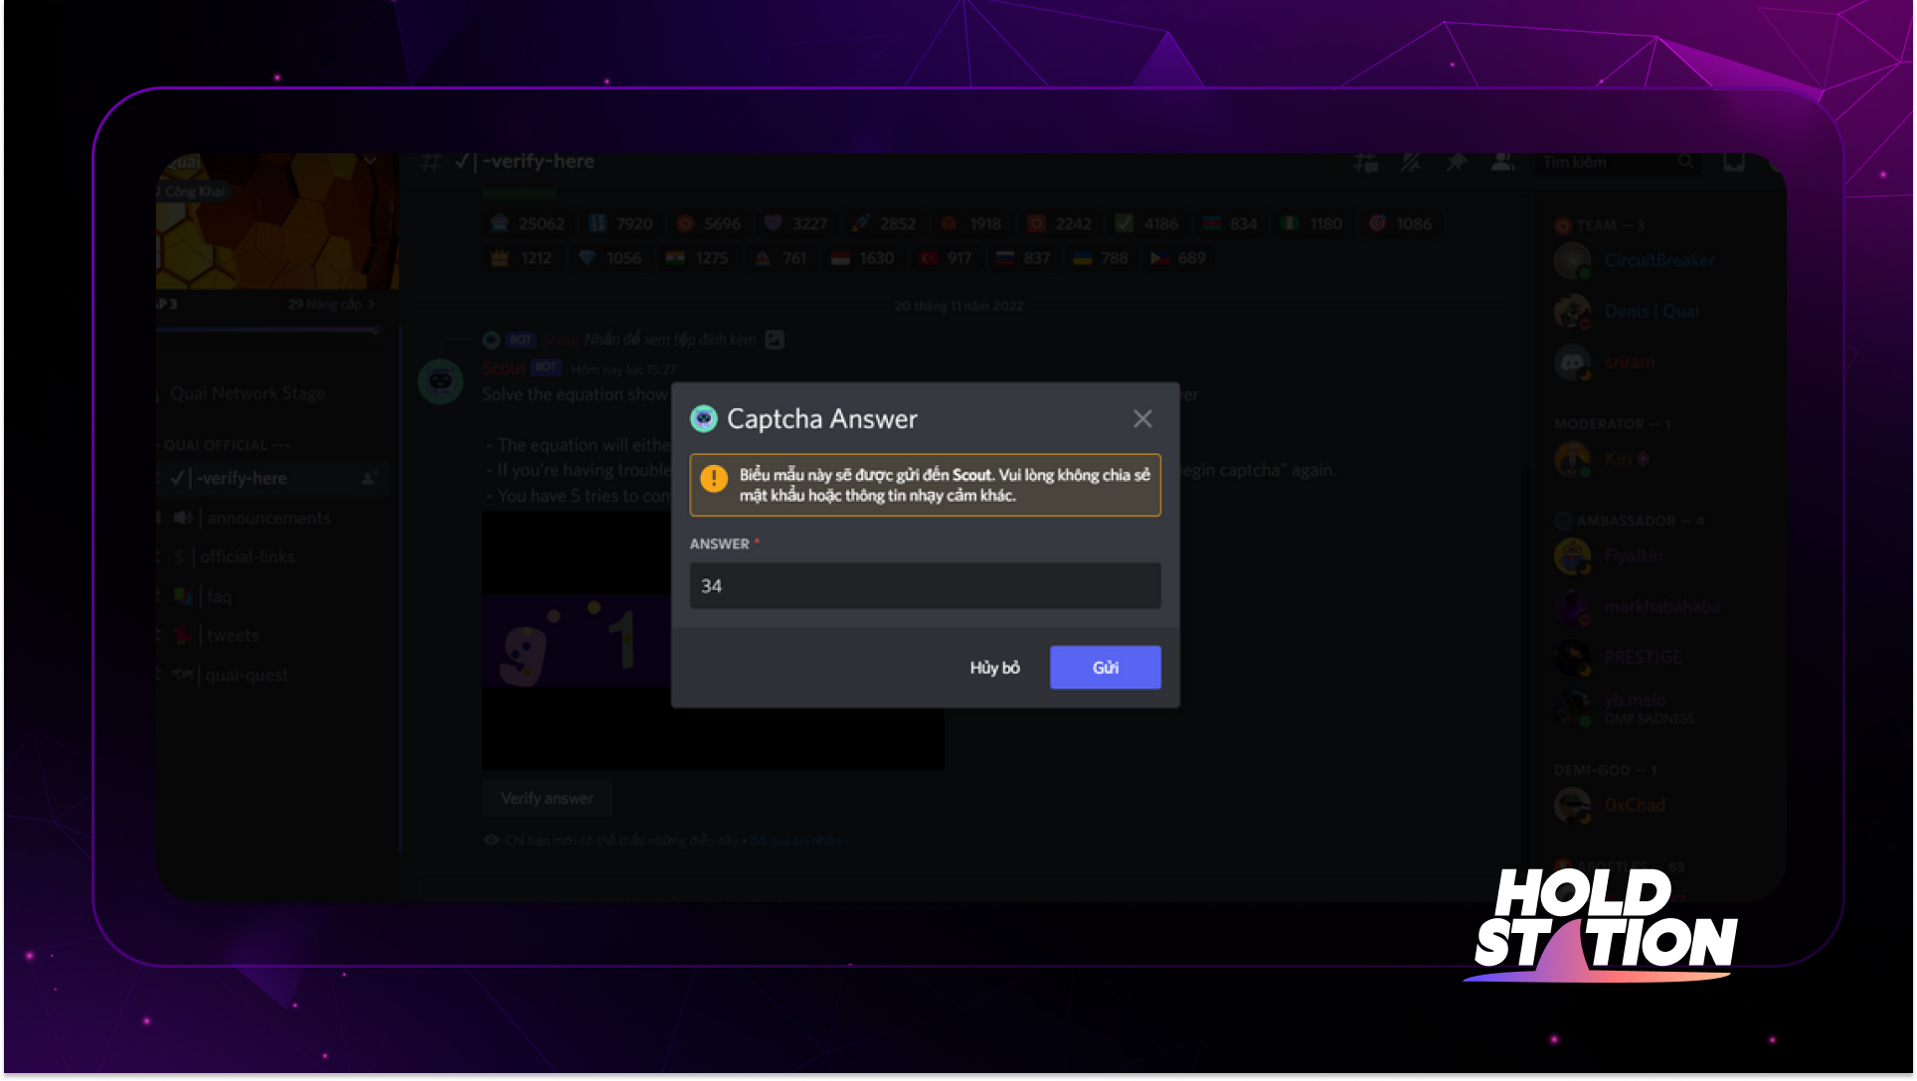
Task: Toggle the notification bell in channel header
Action: tap(1411, 162)
